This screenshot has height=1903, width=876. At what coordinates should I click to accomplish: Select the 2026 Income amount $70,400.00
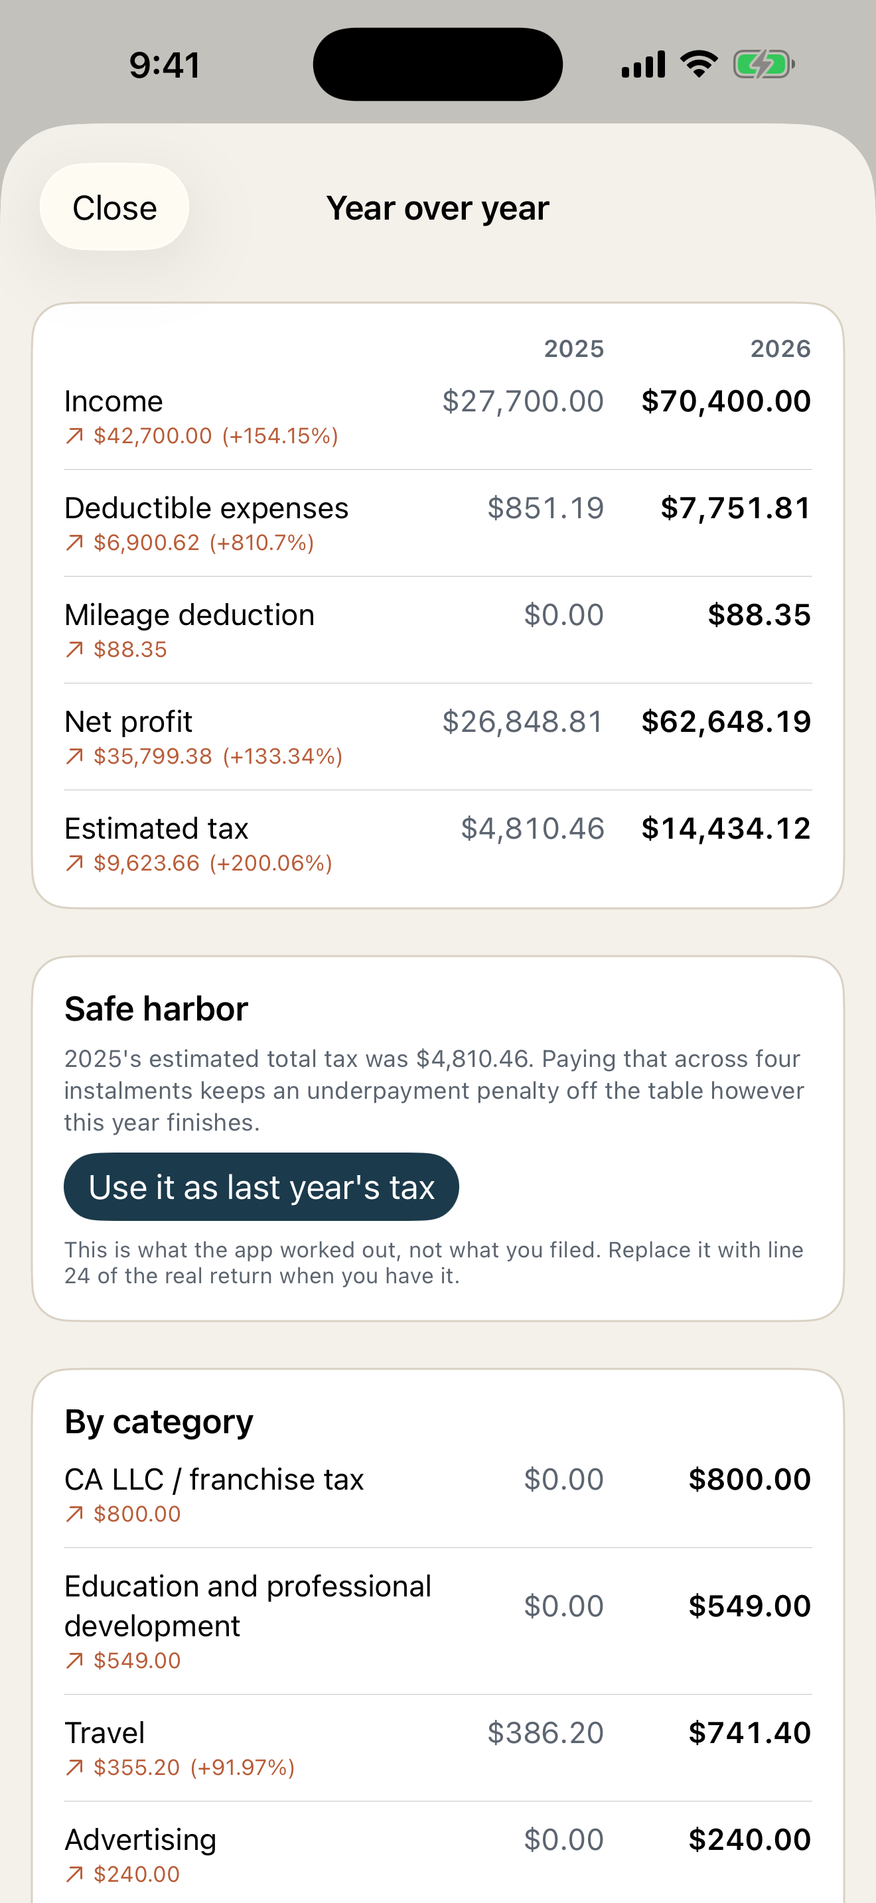(726, 401)
